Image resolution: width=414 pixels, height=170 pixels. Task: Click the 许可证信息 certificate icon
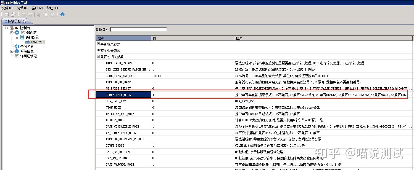click(x=17, y=56)
